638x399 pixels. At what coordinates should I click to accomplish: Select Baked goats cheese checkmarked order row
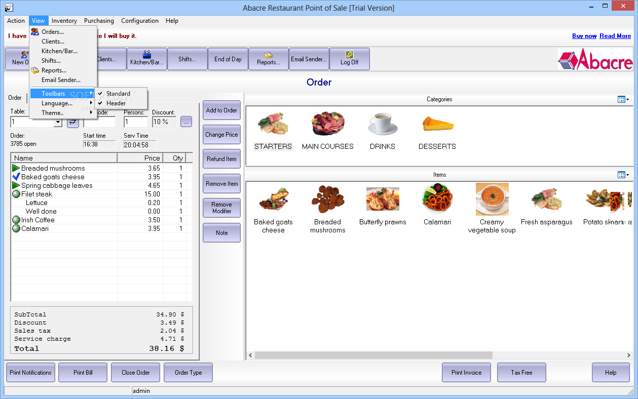pyautogui.click(x=101, y=177)
